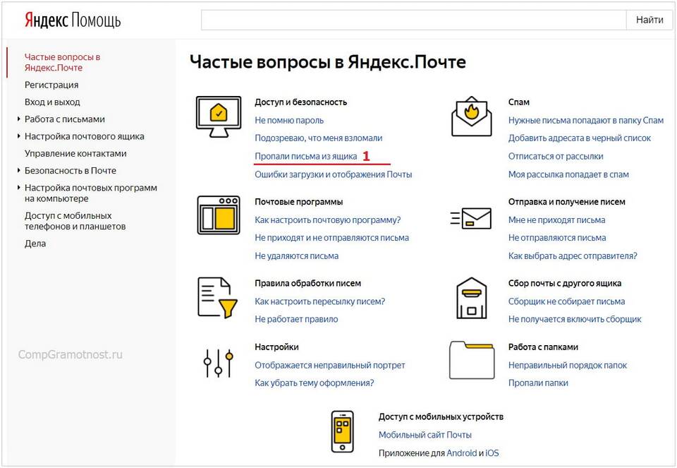Click the Spam envelope with flame icon
Viewport: 677px width, 468px height.
tap(472, 116)
